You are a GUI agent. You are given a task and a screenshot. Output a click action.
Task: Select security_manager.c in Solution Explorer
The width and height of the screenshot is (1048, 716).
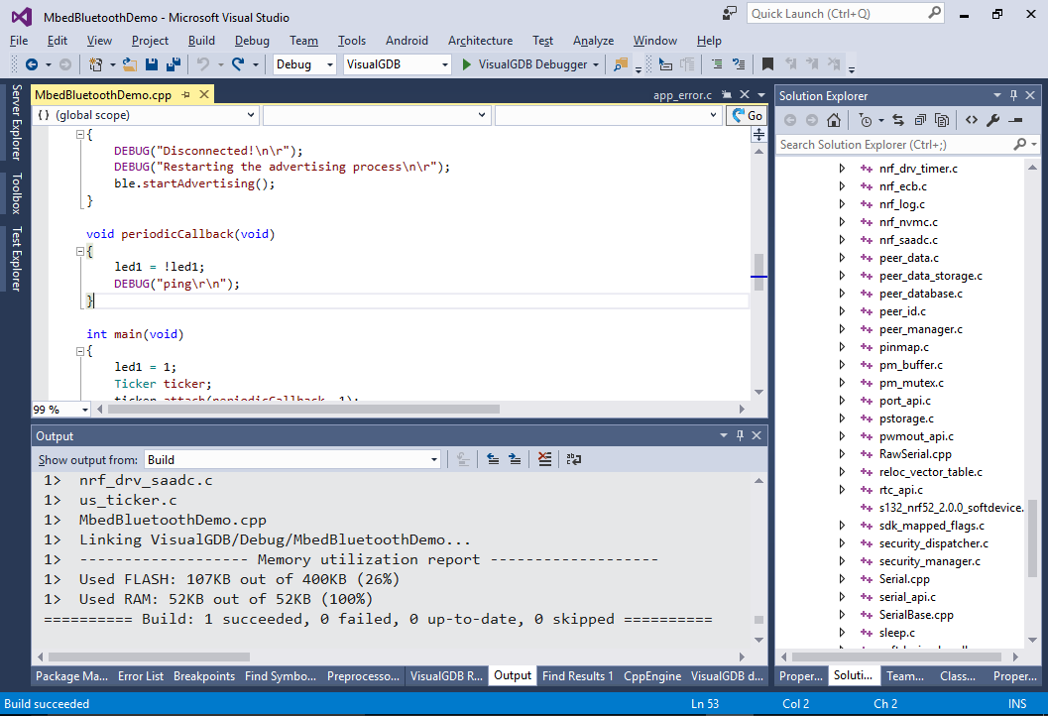[x=930, y=561]
